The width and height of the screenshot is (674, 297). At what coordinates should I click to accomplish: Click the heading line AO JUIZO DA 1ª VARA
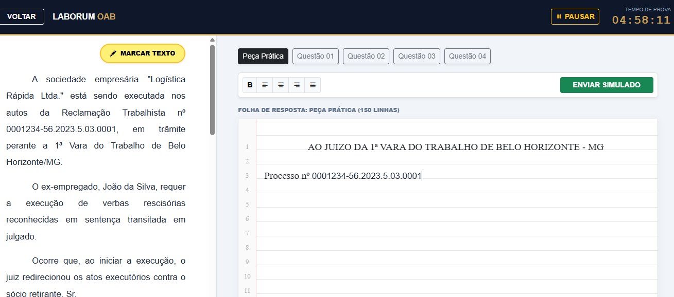coord(456,147)
